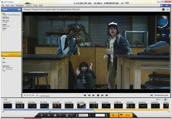Set selection end with the marker icon
Screen dimensions: 172x119
click(x=107, y=115)
